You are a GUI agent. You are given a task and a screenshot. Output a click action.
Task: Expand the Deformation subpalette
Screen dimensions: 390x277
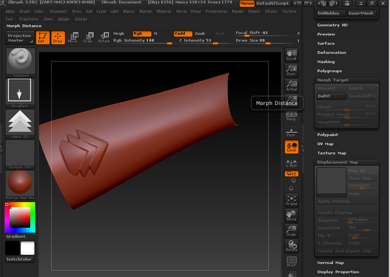[x=331, y=53]
